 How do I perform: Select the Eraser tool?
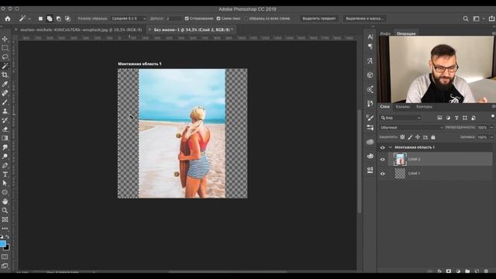(x=5, y=129)
